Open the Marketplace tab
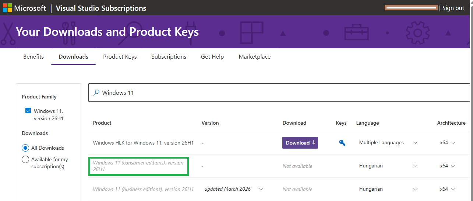 (x=255, y=57)
